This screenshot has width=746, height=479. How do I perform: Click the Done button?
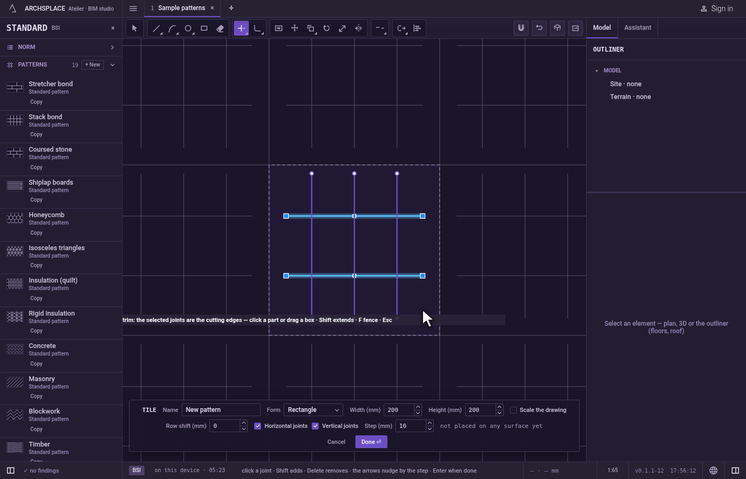371,442
